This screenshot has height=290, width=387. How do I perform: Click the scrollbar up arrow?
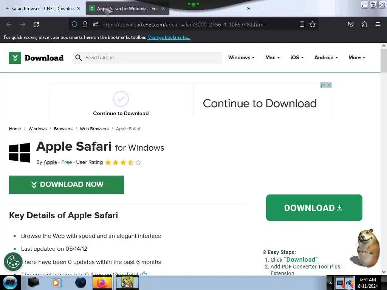384,46
